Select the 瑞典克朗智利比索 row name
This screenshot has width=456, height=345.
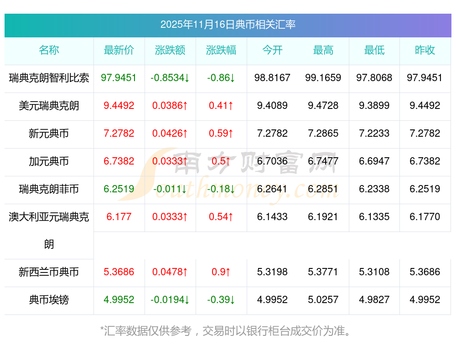49,78
